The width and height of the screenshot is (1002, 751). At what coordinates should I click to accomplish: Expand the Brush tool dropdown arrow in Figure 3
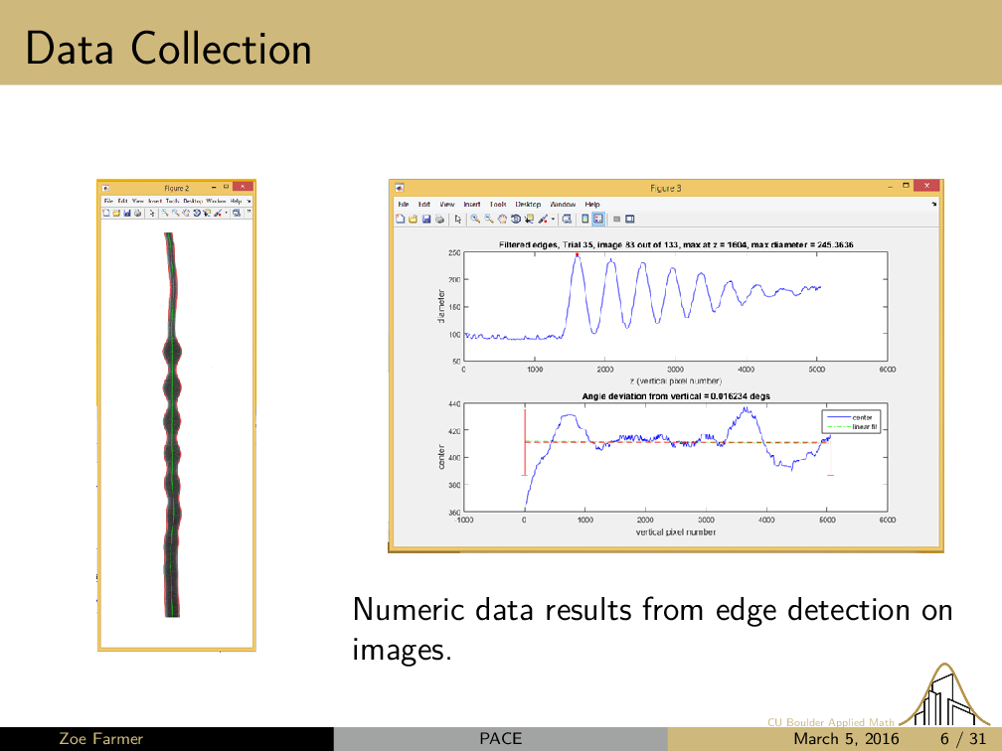553,219
